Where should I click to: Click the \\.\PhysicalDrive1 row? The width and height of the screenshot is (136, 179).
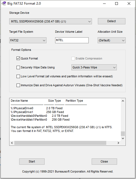37,112
